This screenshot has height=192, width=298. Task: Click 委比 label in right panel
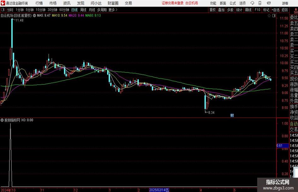pos(294,17)
